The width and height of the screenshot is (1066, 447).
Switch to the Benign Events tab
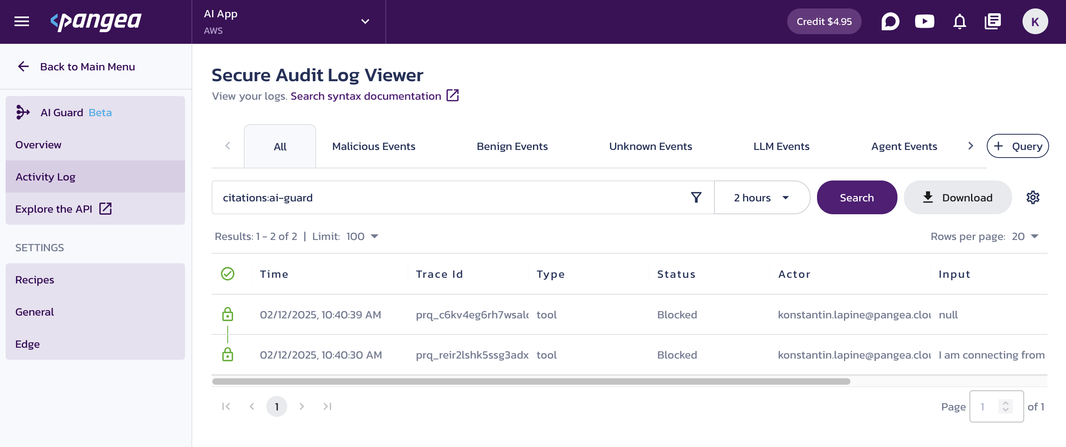(512, 146)
